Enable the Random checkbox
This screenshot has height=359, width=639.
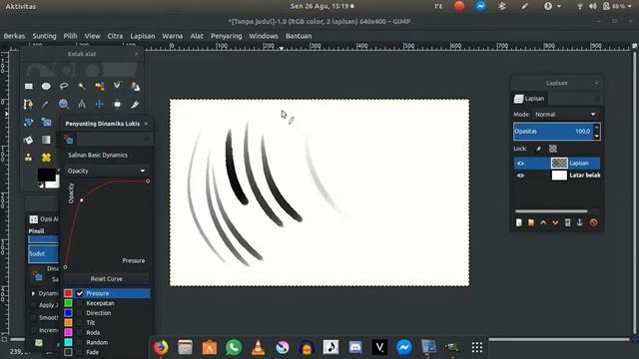pyautogui.click(x=80, y=342)
